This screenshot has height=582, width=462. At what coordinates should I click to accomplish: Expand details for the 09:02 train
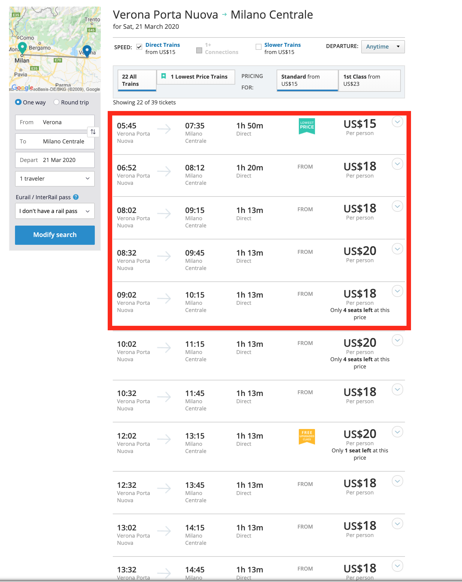coord(397,291)
